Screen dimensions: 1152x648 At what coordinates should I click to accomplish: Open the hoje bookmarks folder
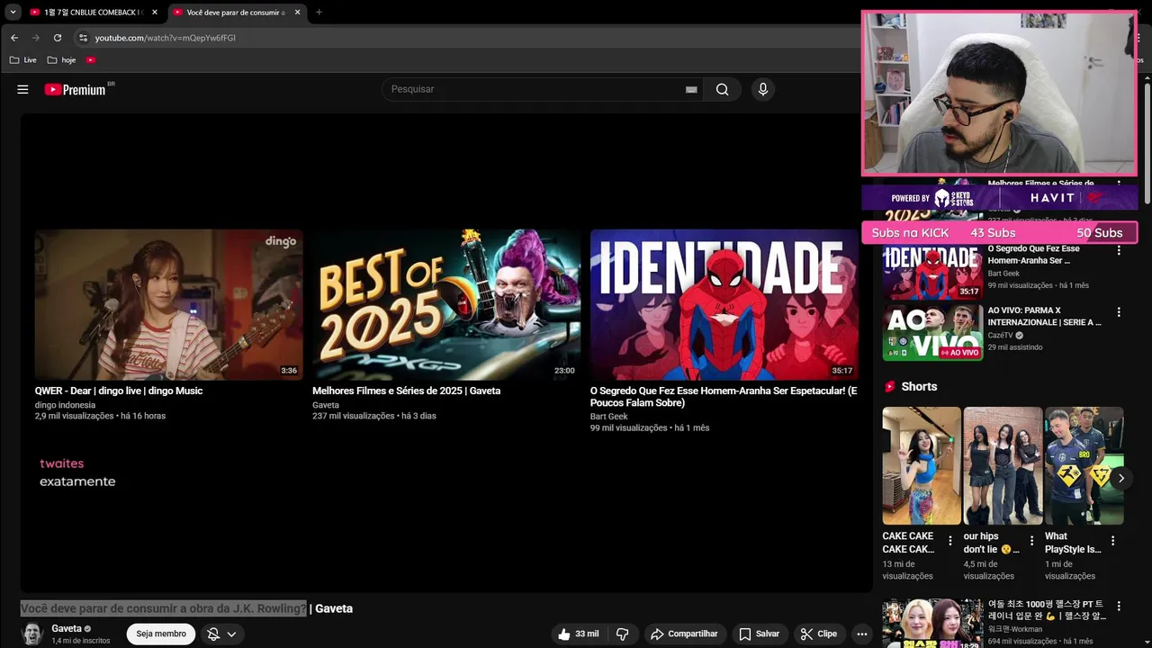(x=61, y=60)
